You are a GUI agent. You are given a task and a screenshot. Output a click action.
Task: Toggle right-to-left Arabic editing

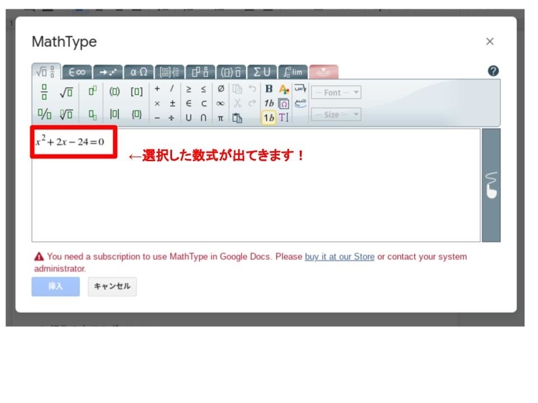(300, 89)
